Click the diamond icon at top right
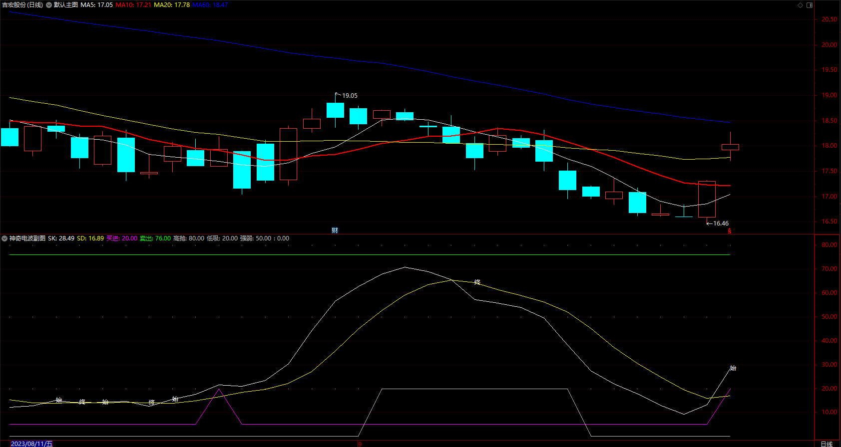The height and width of the screenshot is (447, 841). (800, 5)
